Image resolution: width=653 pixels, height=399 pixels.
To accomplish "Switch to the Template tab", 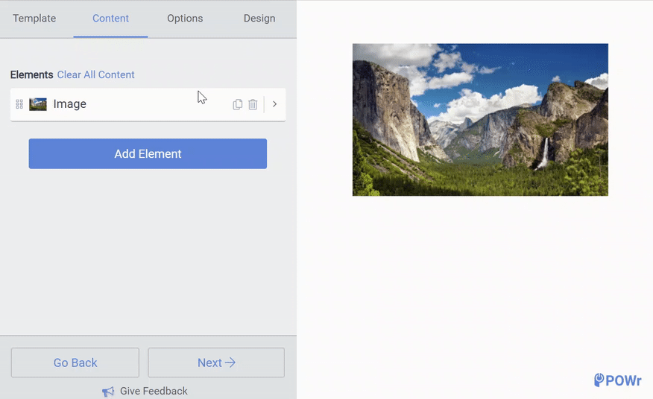I will [x=34, y=19].
